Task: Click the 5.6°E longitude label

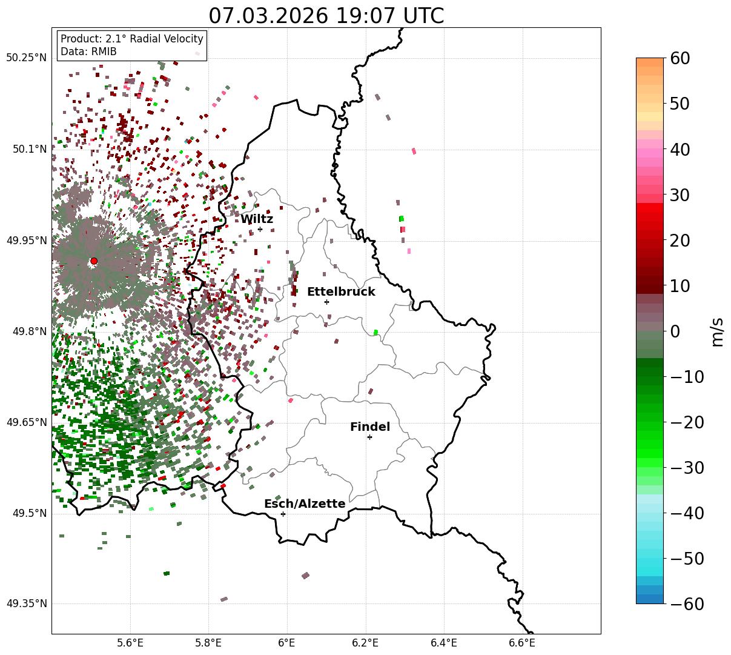Action: [x=130, y=643]
